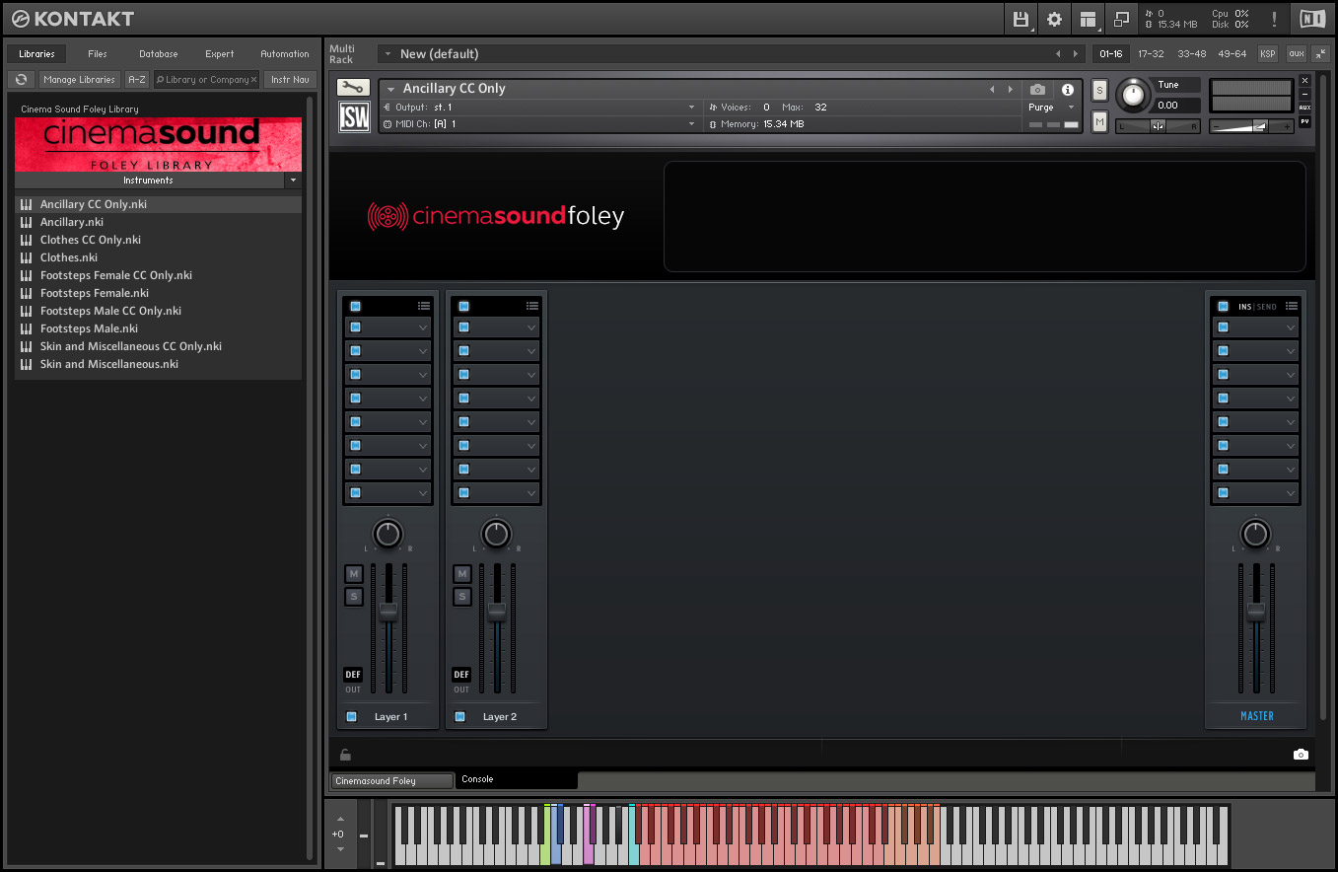Viewport: 1338px width, 872px height.
Task: Mute Layer 2 with its M button
Action: coord(461,574)
